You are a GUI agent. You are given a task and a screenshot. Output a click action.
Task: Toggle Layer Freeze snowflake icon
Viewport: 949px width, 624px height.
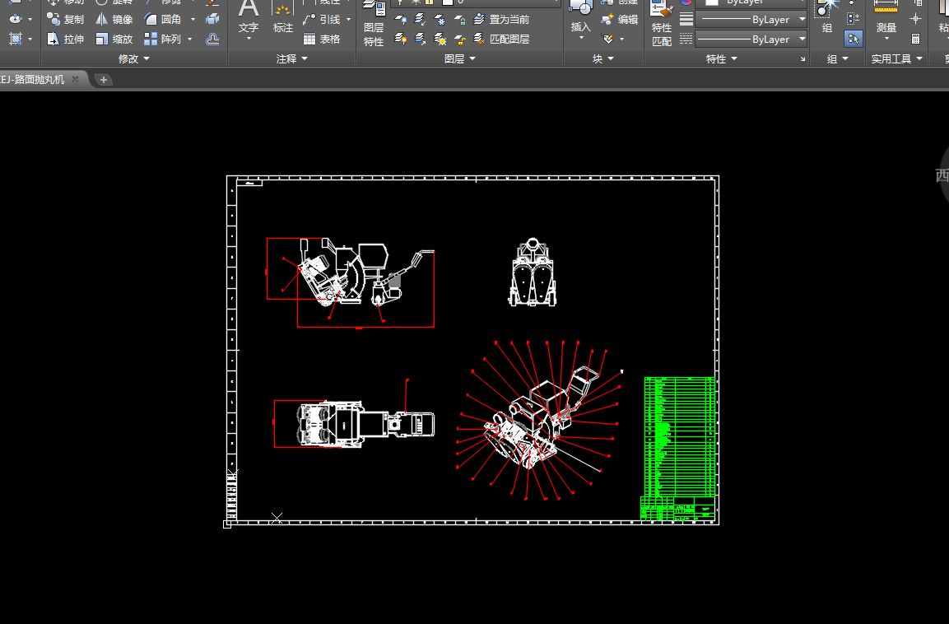point(440,20)
